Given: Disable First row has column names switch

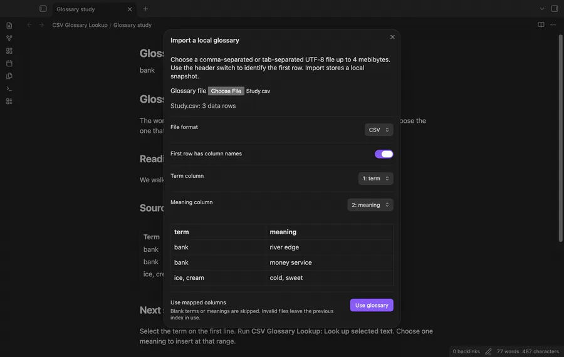Looking at the screenshot, I should click(384, 154).
